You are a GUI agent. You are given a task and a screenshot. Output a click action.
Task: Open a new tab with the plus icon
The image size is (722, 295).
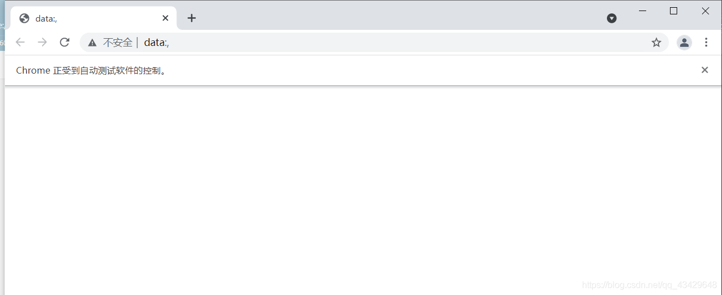pos(191,18)
